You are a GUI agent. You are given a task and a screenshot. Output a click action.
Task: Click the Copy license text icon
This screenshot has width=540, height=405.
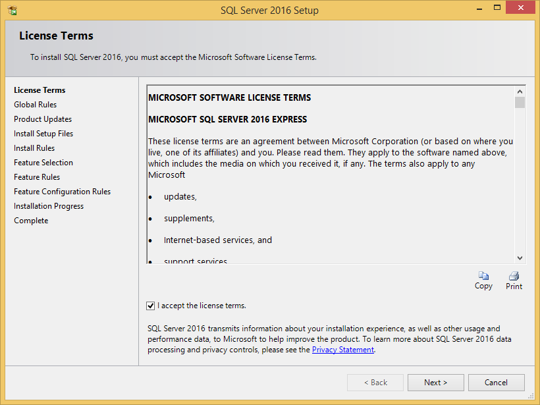pos(483,276)
